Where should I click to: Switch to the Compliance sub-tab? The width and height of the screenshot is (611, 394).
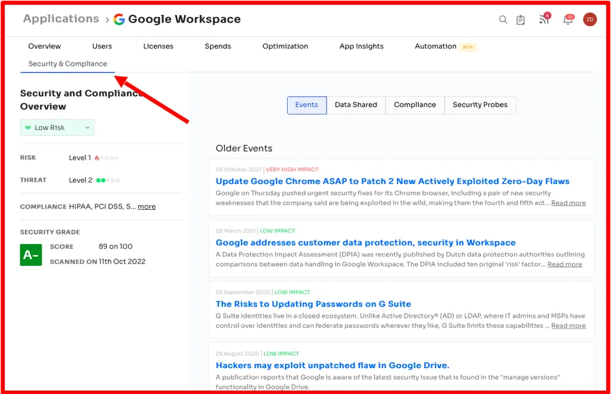coord(415,105)
